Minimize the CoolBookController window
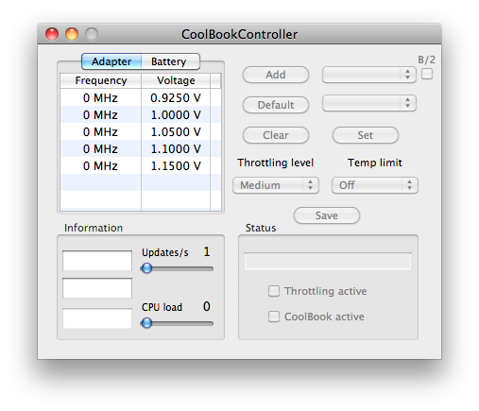 (x=72, y=34)
